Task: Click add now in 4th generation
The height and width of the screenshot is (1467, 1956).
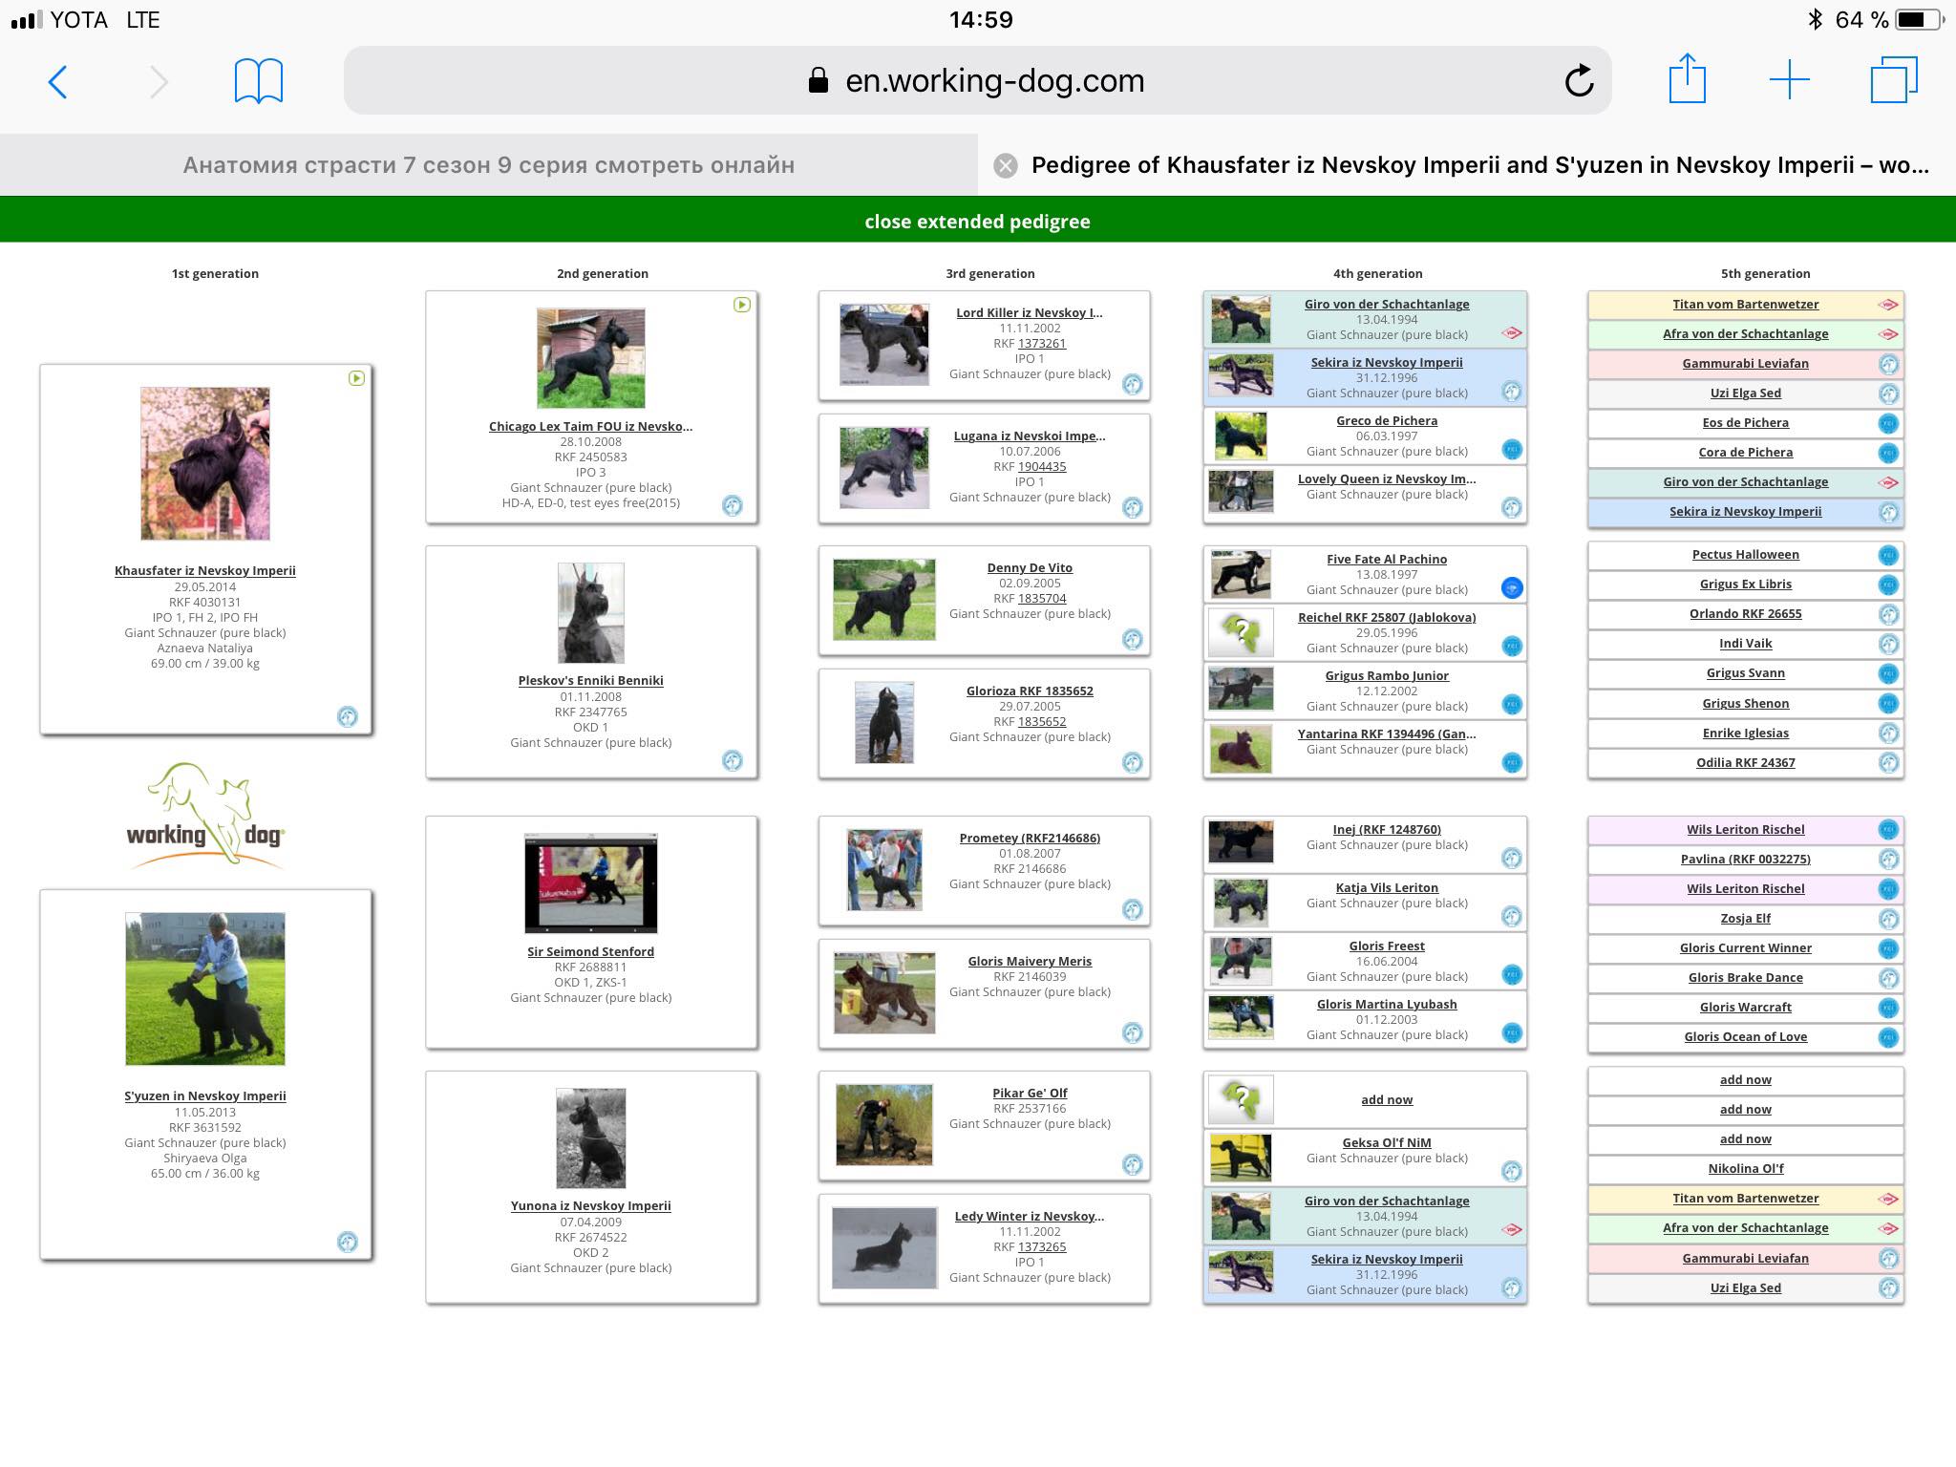Action: pos(1387,1099)
